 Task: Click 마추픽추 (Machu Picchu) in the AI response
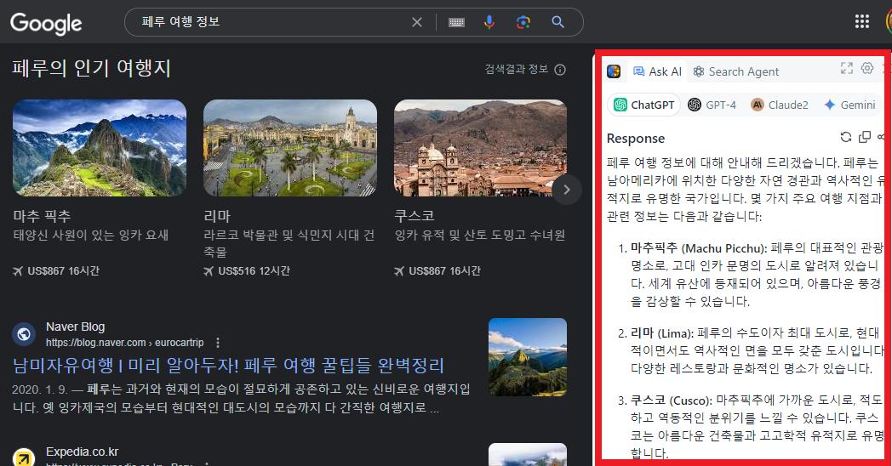pyautogui.click(x=699, y=248)
